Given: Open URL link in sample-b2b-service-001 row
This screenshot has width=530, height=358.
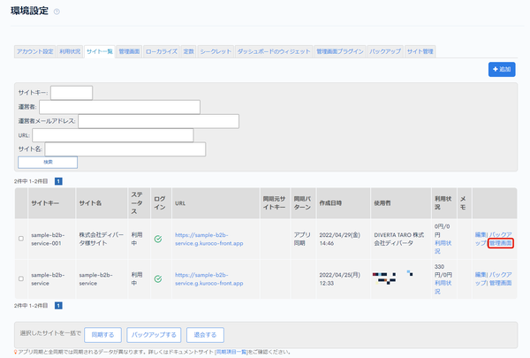Looking at the screenshot, I should [x=208, y=239].
